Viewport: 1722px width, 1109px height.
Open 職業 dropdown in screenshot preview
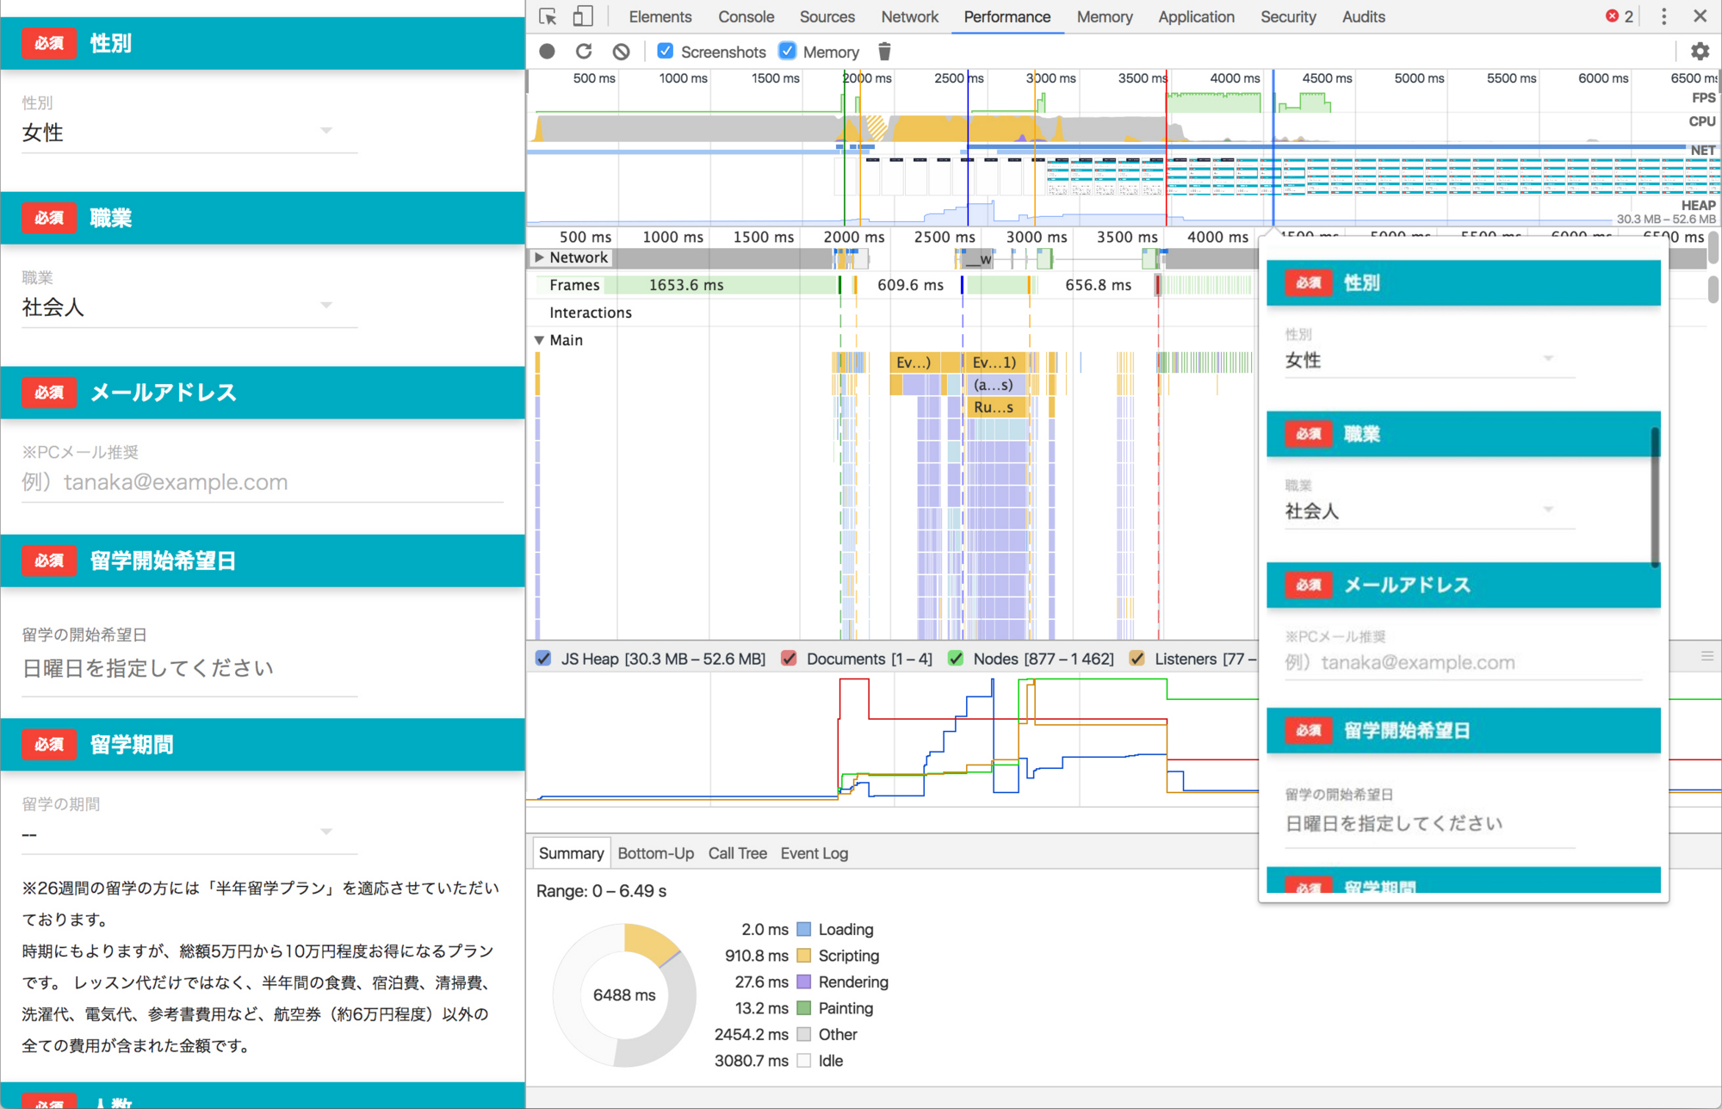1429,511
